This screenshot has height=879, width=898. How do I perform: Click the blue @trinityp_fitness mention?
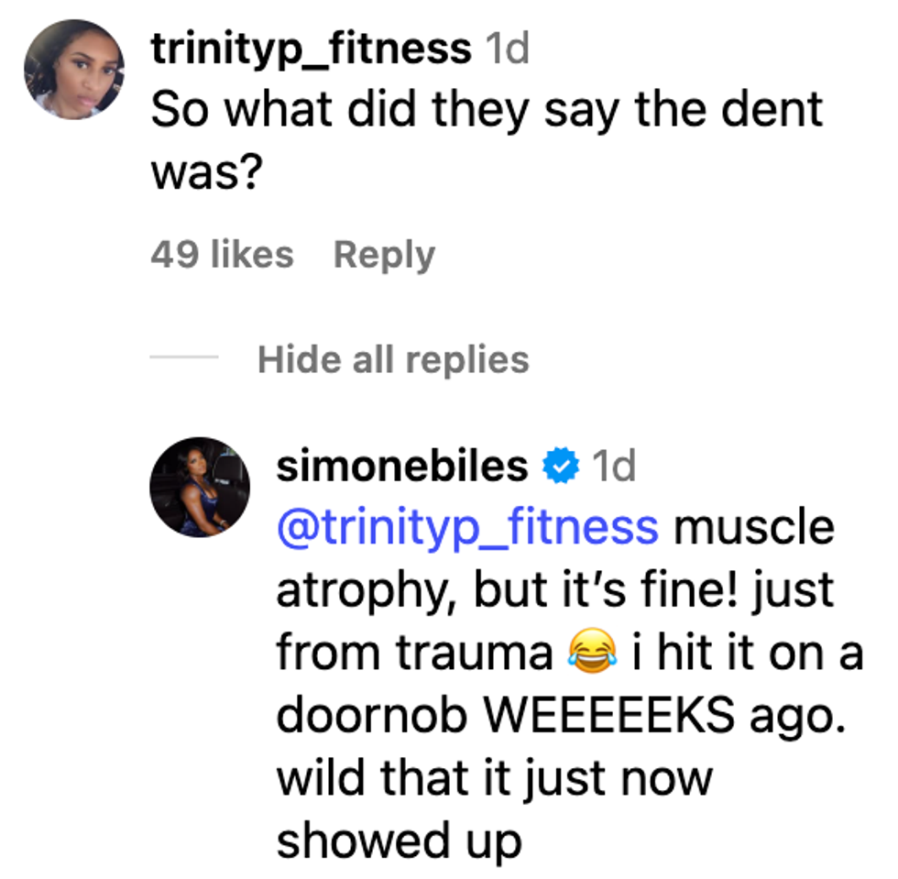point(466,528)
